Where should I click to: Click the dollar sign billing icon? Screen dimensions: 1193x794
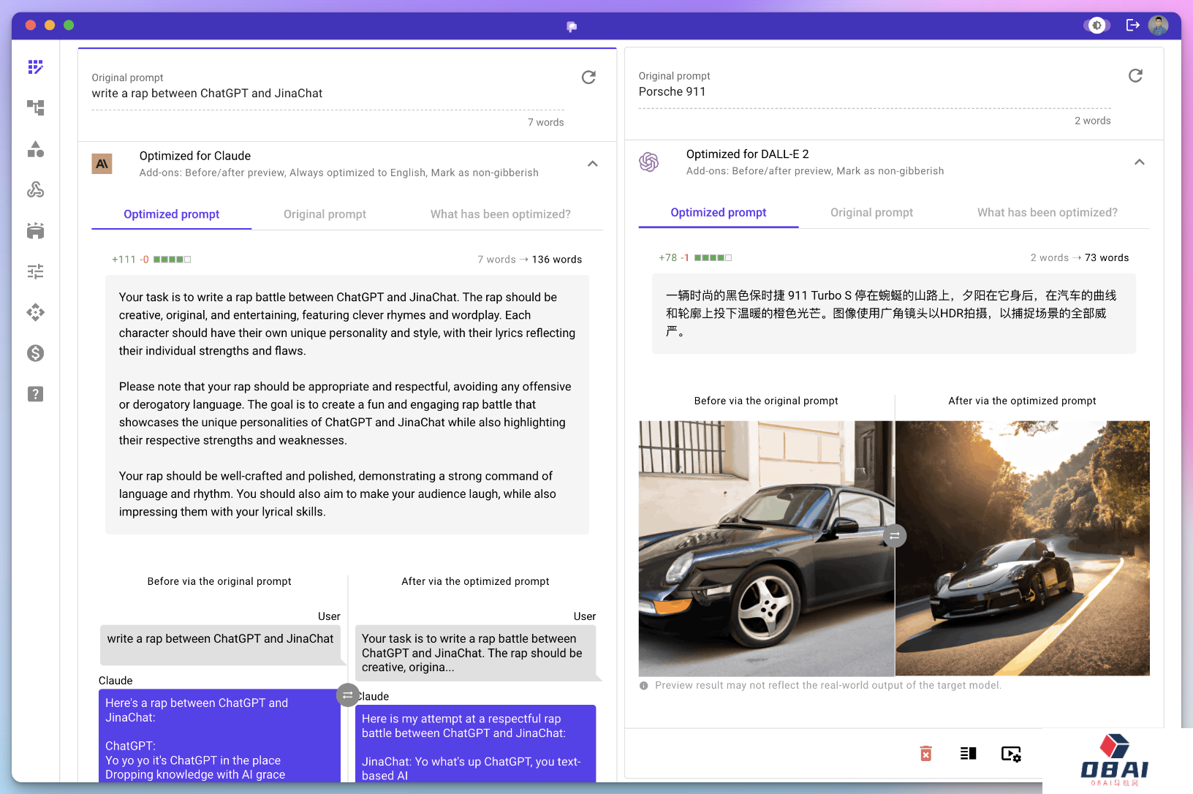click(x=35, y=354)
